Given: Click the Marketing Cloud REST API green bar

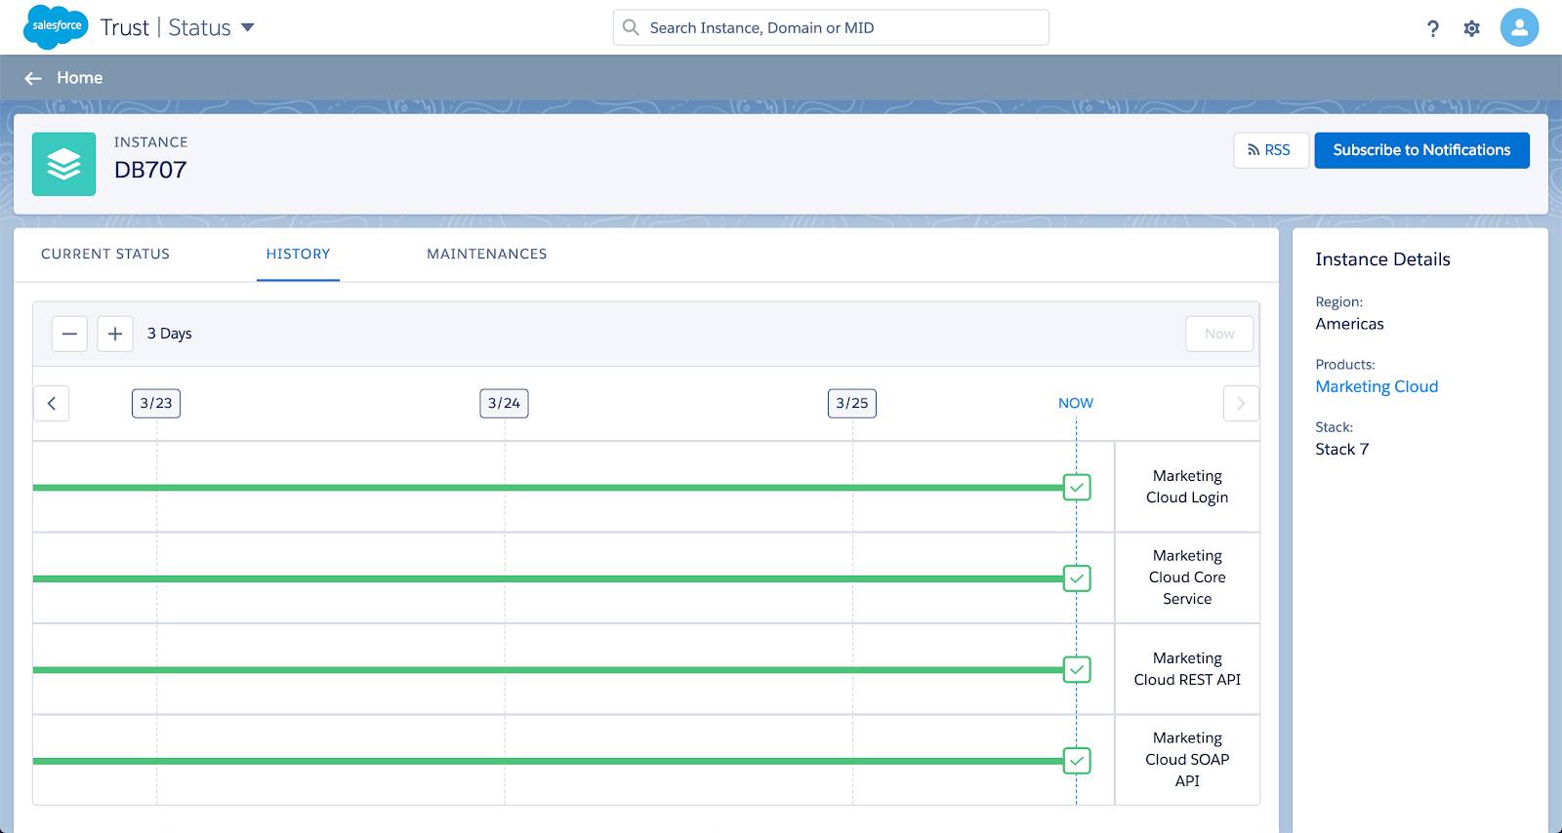Looking at the screenshot, I should (548, 670).
